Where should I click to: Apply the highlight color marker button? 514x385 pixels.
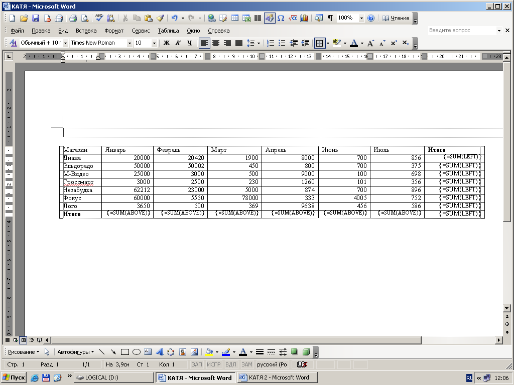point(336,43)
